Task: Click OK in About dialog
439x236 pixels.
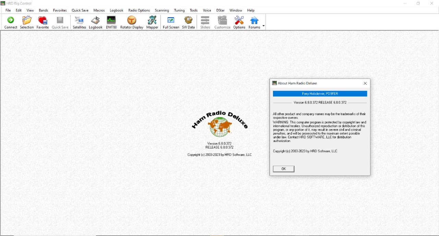Action: pos(284,169)
